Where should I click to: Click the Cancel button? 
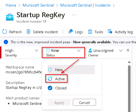coord(84,102)
